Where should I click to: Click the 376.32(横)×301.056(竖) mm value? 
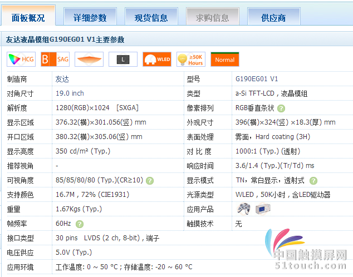point(101,122)
